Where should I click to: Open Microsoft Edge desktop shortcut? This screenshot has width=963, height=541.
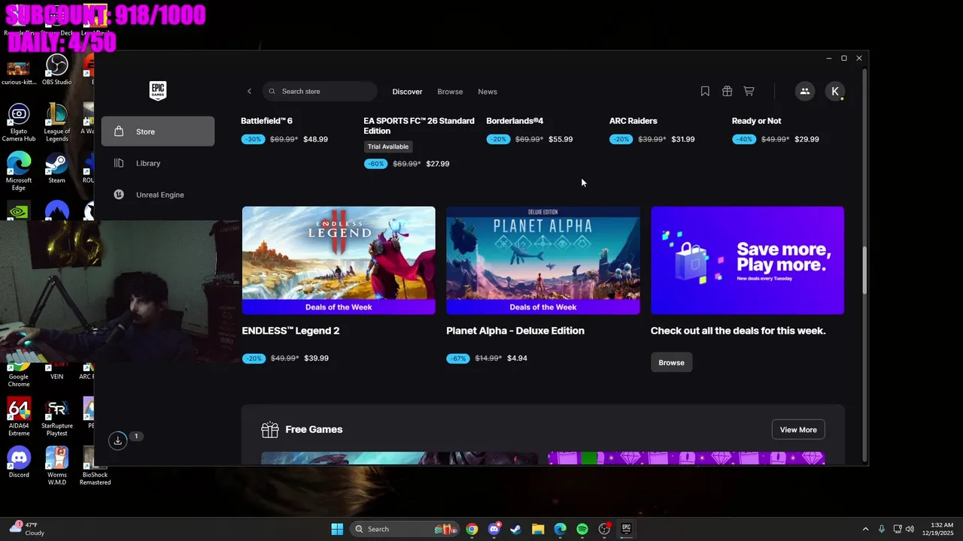[x=19, y=171]
